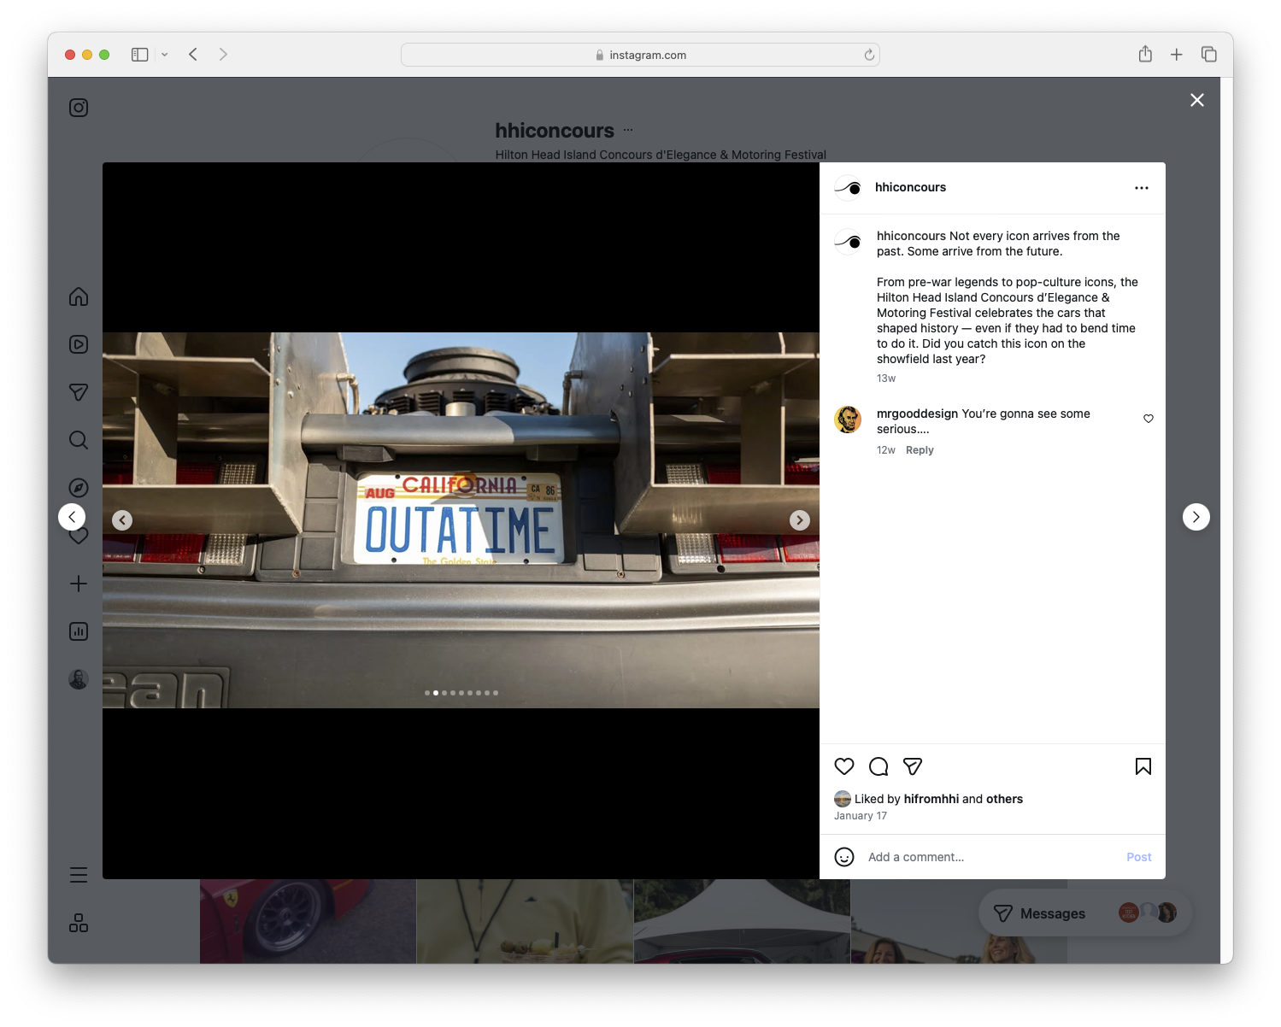The width and height of the screenshot is (1281, 1027).
Task: Open the Instagram logo at top left
Action: pos(78,108)
